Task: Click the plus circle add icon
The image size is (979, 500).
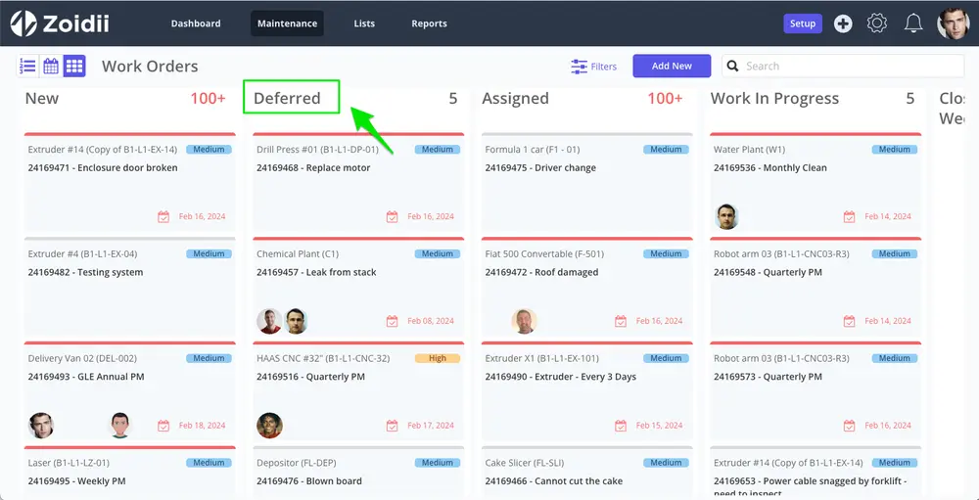Action: pyautogui.click(x=843, y=23)
